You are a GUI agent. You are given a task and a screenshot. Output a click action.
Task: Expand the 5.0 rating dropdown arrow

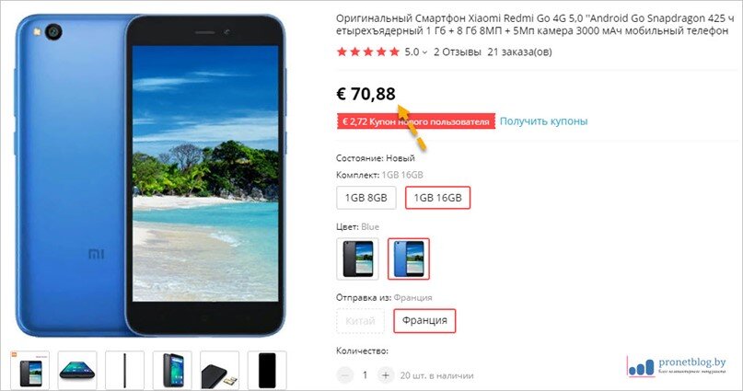[424, 52]
